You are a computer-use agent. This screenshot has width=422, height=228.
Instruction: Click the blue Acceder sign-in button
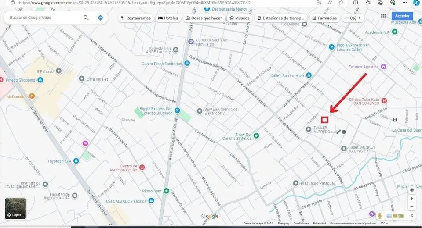[x=402, y=16]
